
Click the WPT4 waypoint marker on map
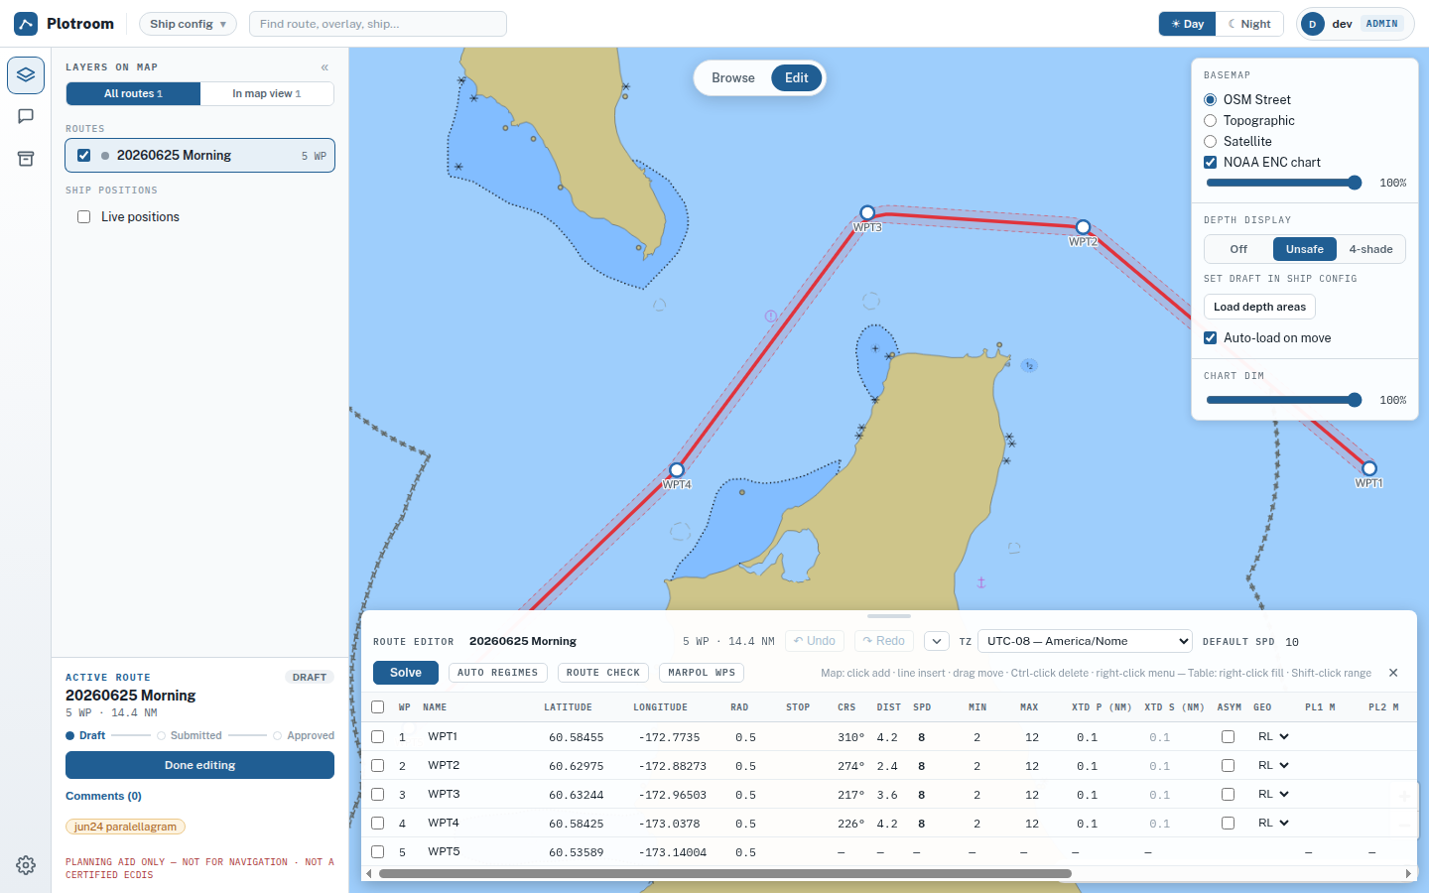tap(677, 470)
